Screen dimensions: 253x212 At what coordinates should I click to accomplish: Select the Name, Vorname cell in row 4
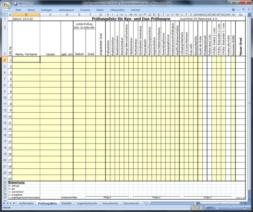coord(26,60)
